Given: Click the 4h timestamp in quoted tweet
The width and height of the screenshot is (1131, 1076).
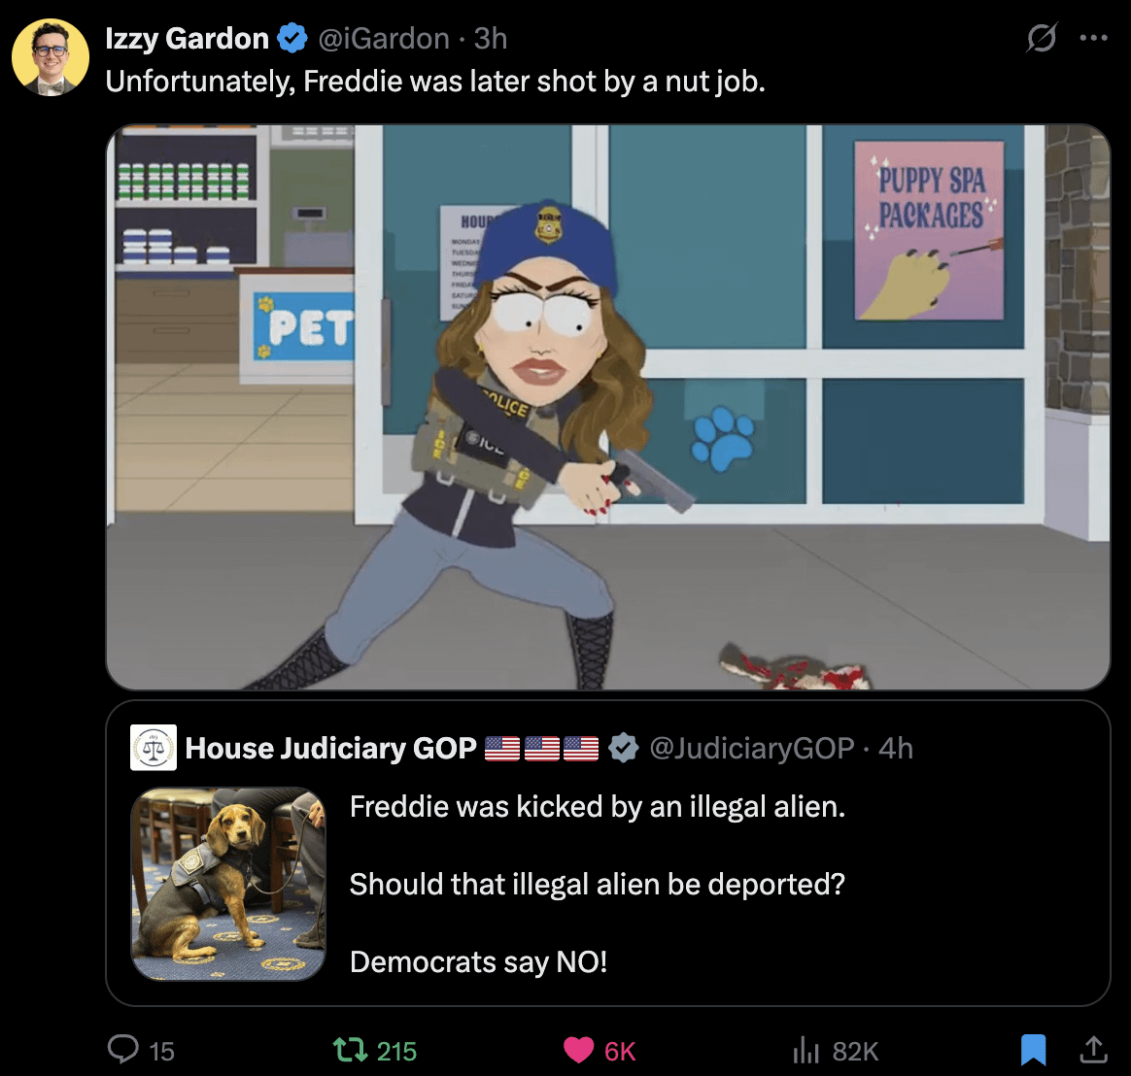Looking at the screenshot, I should click(896, 748).
